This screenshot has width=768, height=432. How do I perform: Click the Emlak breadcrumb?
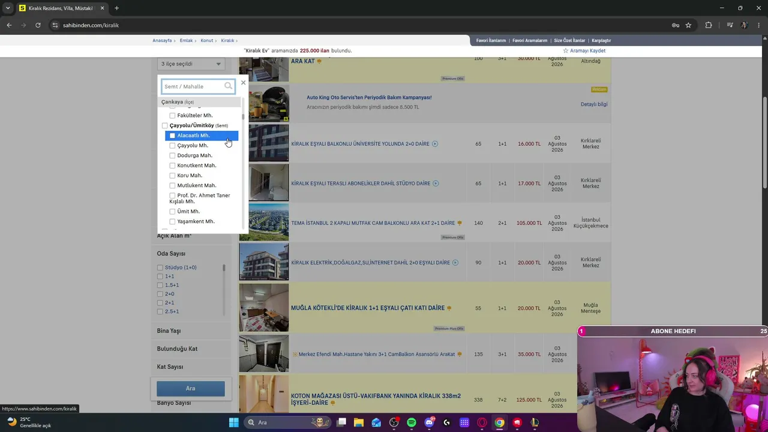[186, 41]
